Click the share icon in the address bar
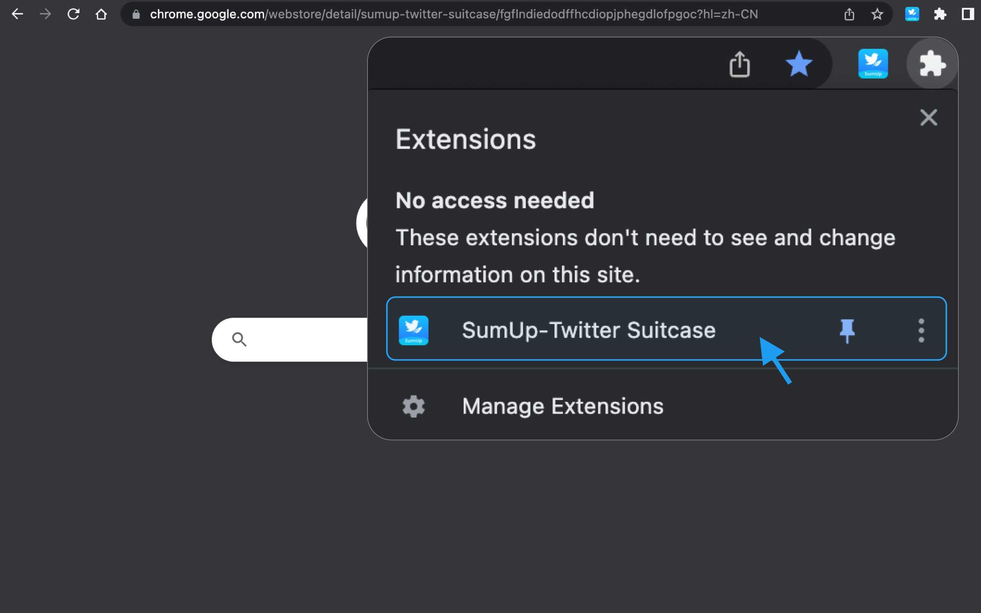The height and width of the screenshot is (613, 981). tap(849, 14)
